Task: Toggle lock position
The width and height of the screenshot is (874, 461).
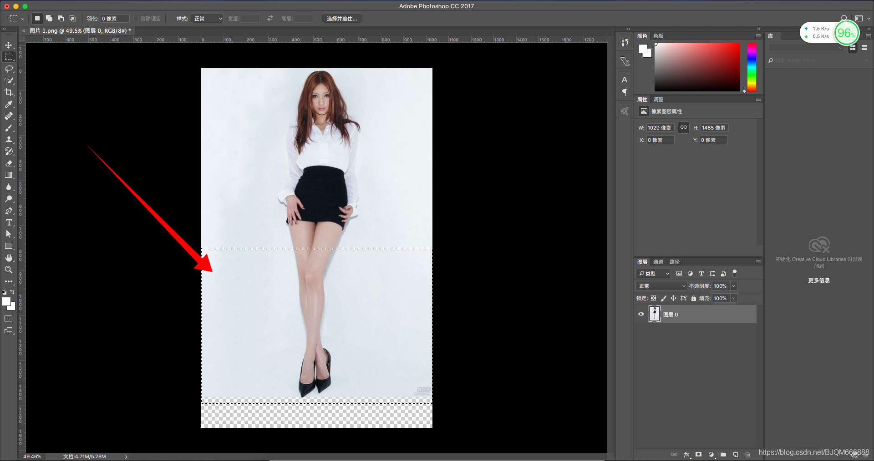Action: pos(673,298)
